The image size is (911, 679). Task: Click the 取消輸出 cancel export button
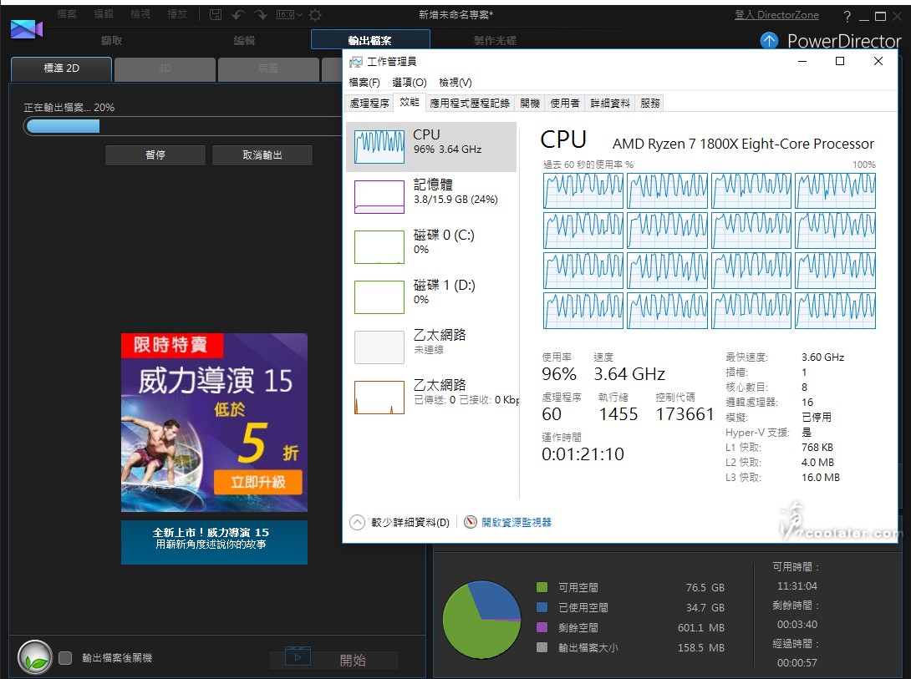point(262,155)
